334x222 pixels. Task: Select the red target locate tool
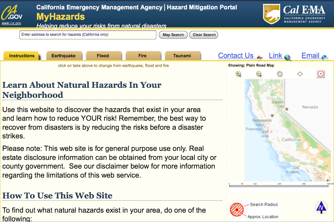(320, 74)
